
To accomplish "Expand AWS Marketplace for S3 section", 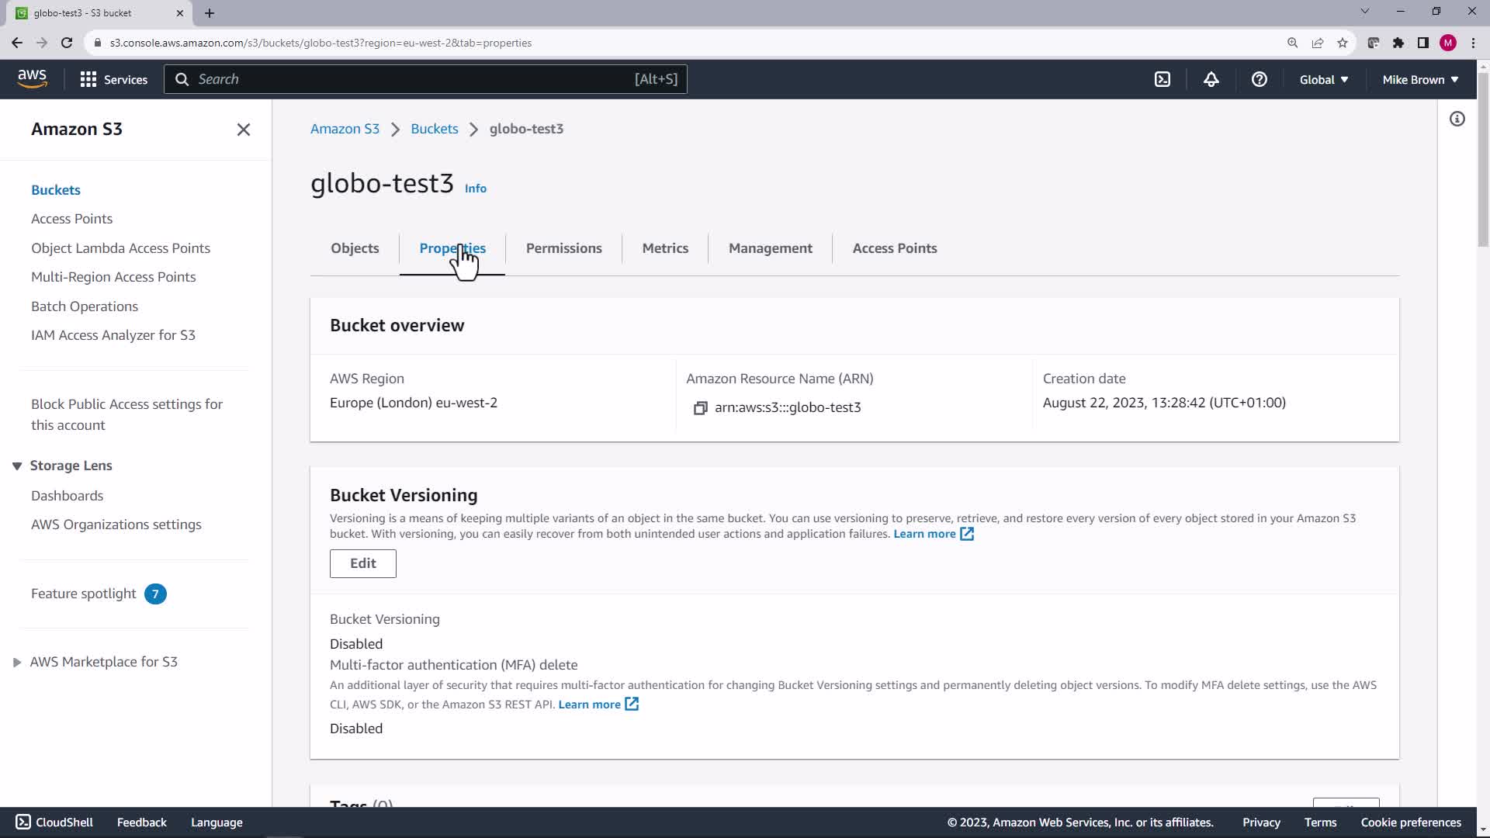I will (17, 662).
